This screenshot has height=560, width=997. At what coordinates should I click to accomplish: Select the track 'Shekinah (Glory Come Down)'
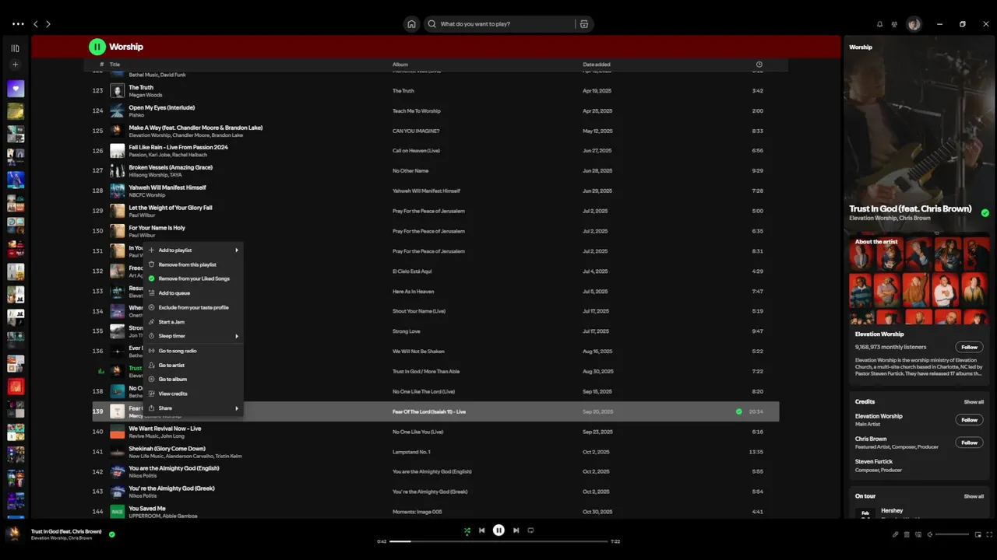[167, 449]
